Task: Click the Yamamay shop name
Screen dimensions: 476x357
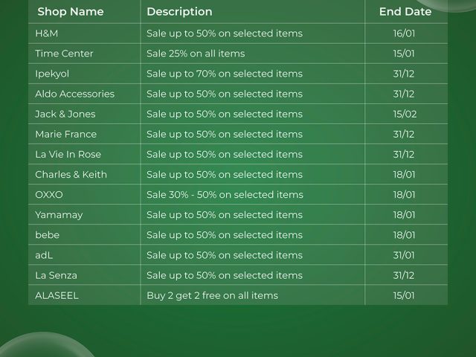Action: 59,214
